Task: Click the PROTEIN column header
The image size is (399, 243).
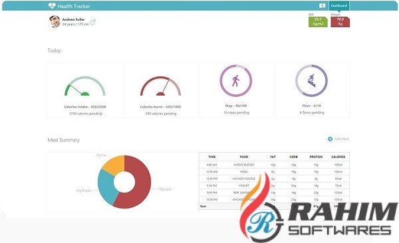Action: [316, 157]
